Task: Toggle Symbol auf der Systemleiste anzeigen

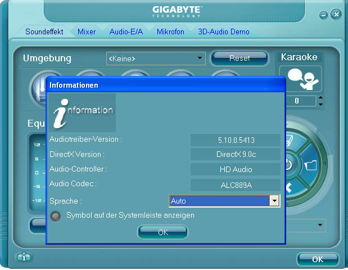Action: tap(56, 216)
